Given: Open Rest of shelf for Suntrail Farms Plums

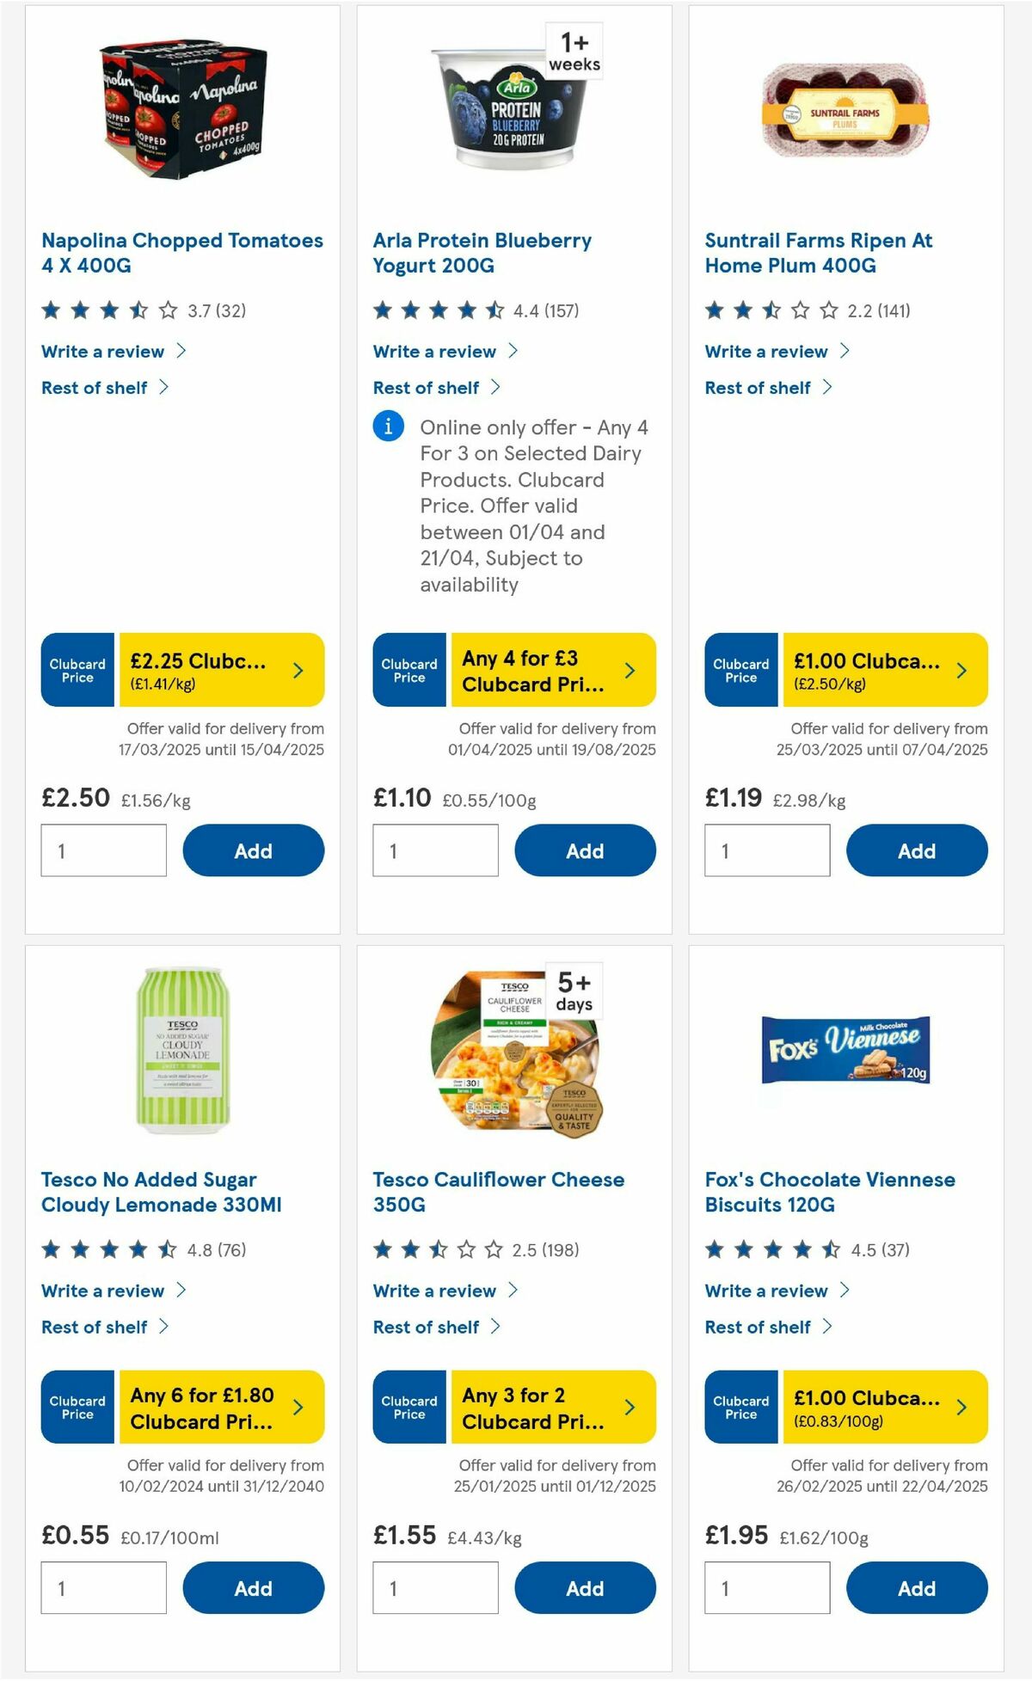Looking at the screenshot, I should pyautogui.click(x=757, y=387).
